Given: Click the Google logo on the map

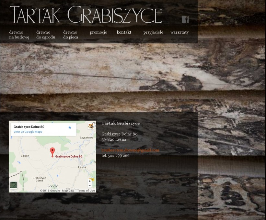Looking at the screenshot, I should point(52,186).
